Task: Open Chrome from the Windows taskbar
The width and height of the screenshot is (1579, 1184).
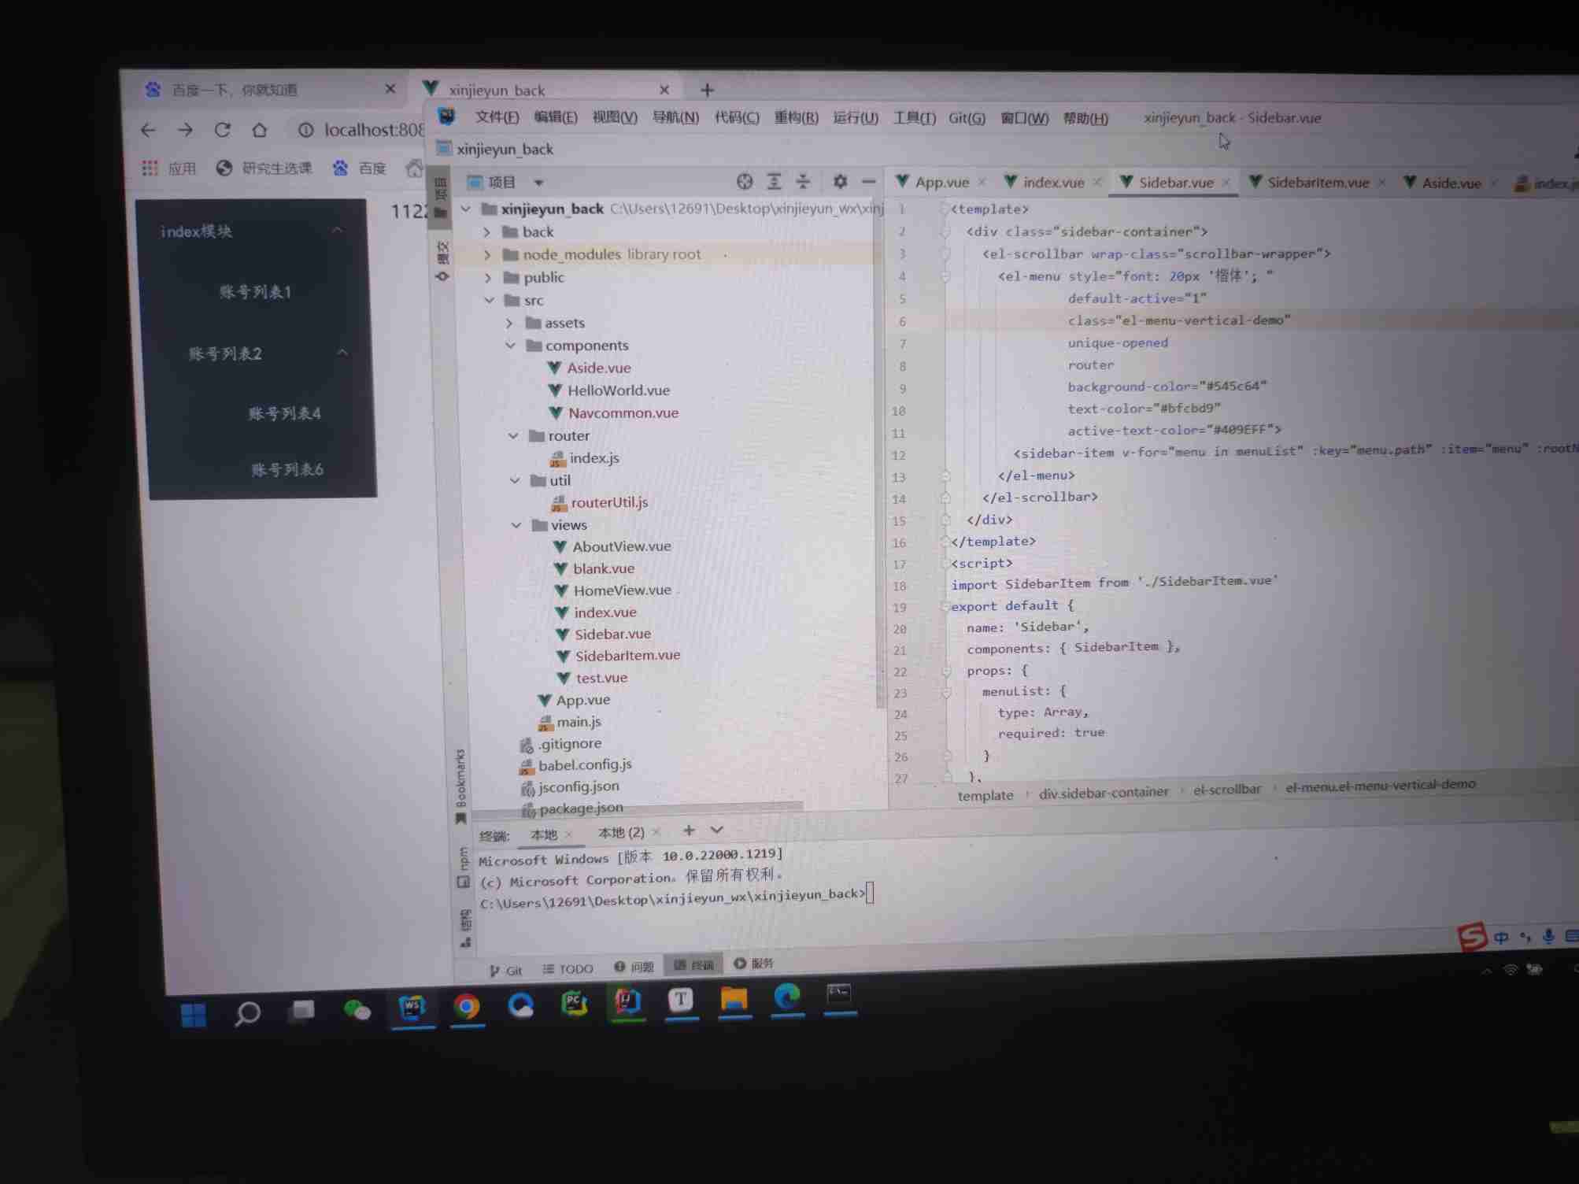Action: 466,1007
